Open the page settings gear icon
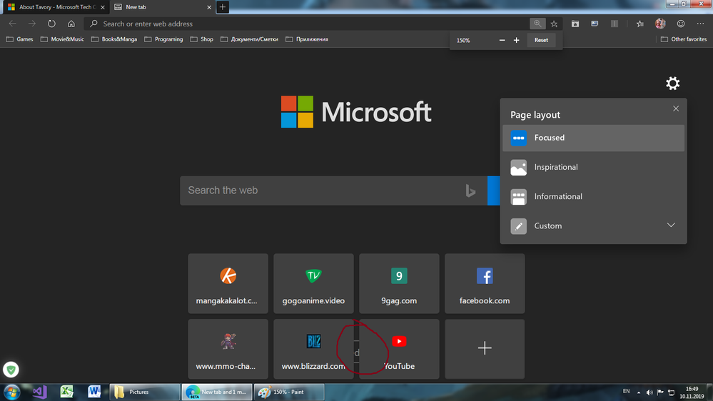Viewport: 713px width, 401px height. pos(672,83)
